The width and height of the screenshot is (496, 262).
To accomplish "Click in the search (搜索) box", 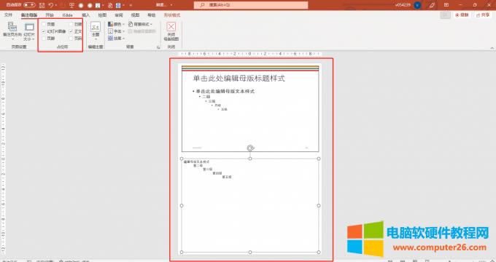I will (251, 5).
